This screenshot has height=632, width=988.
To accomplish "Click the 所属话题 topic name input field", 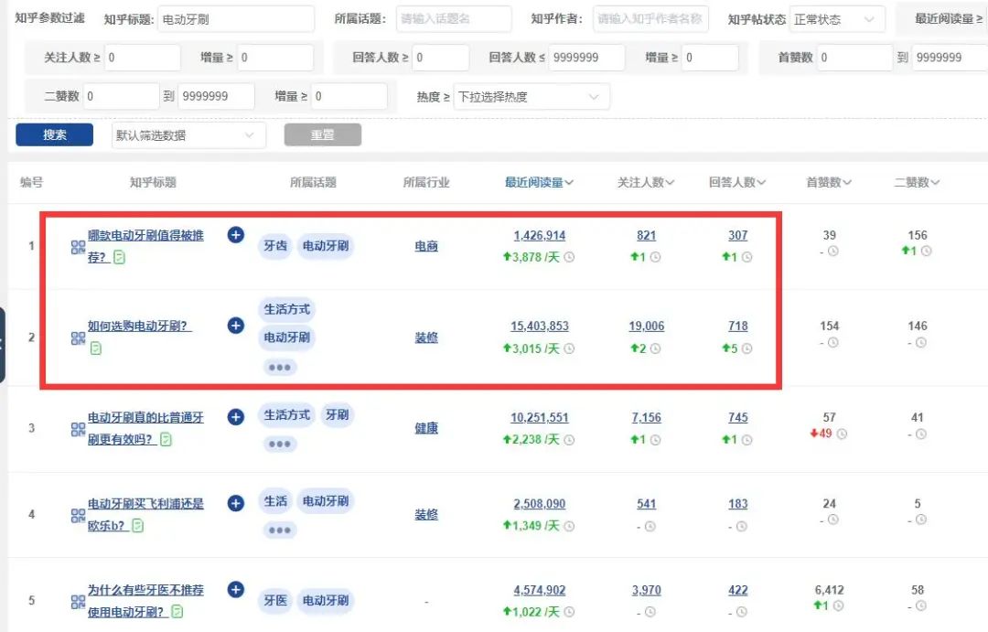I will [x=452, y=19].
